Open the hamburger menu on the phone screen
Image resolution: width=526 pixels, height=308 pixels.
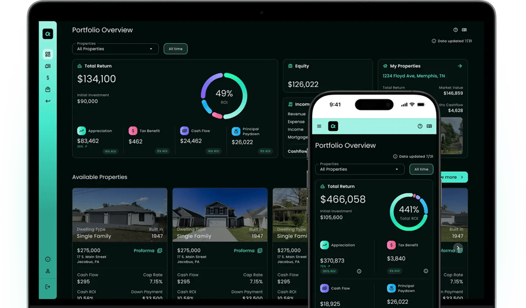(x=319, y=126)
